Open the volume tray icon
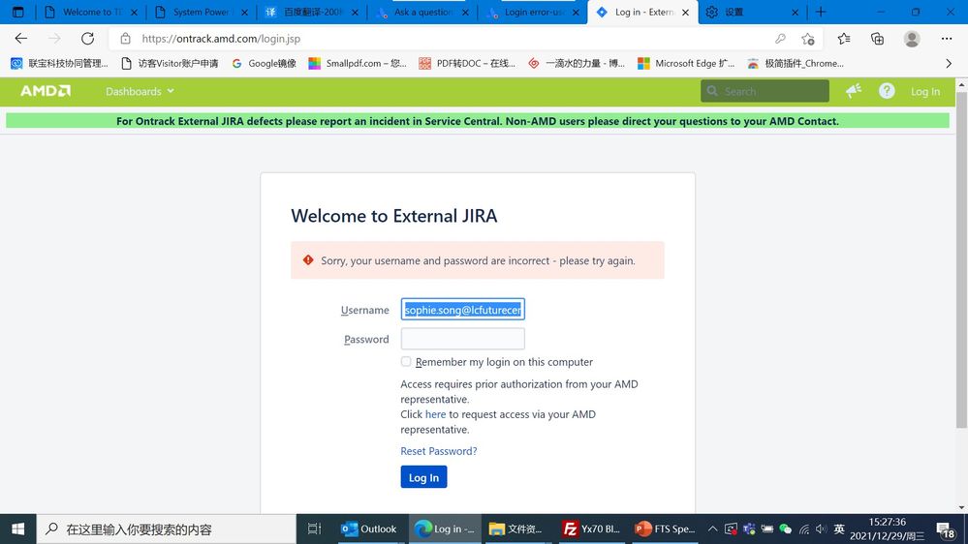Screen dimensions: 968x544 coord(821,529)
